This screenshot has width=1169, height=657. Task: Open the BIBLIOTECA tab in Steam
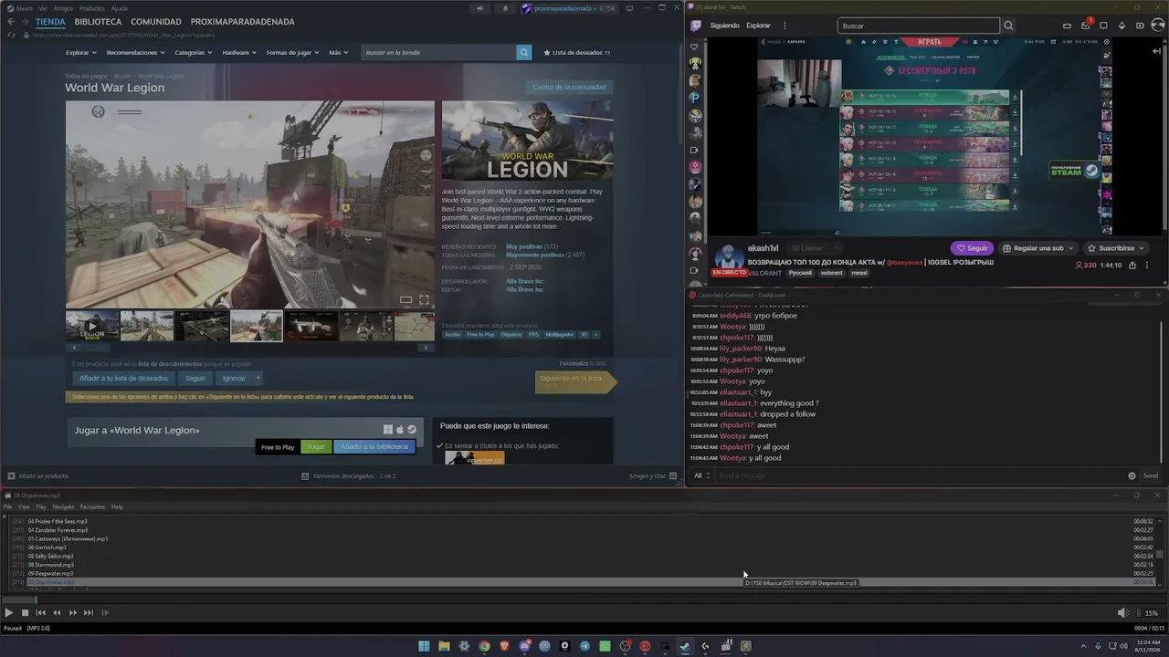click(x=98, y=22)
